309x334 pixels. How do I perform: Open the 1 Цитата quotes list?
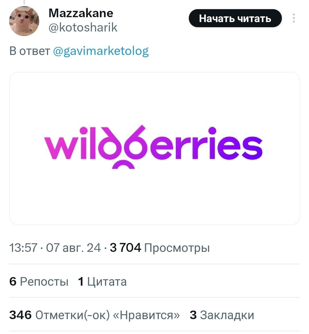(102, 282)
